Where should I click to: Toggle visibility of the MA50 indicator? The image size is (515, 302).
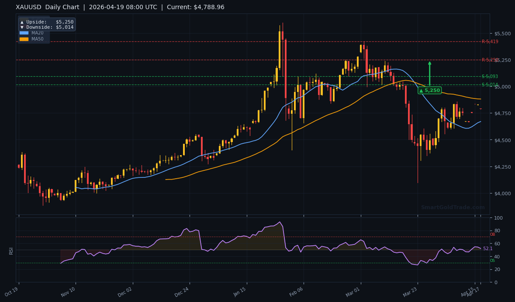pos(37,39)
